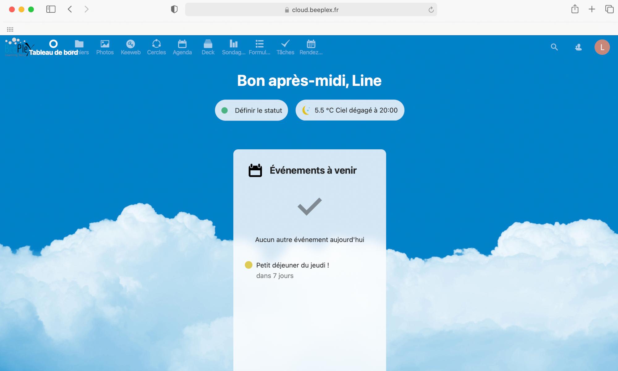This screenshot has height=371, width=618.
Task: Toggle the Safari sidebar button
Action: tap(51, 9)
